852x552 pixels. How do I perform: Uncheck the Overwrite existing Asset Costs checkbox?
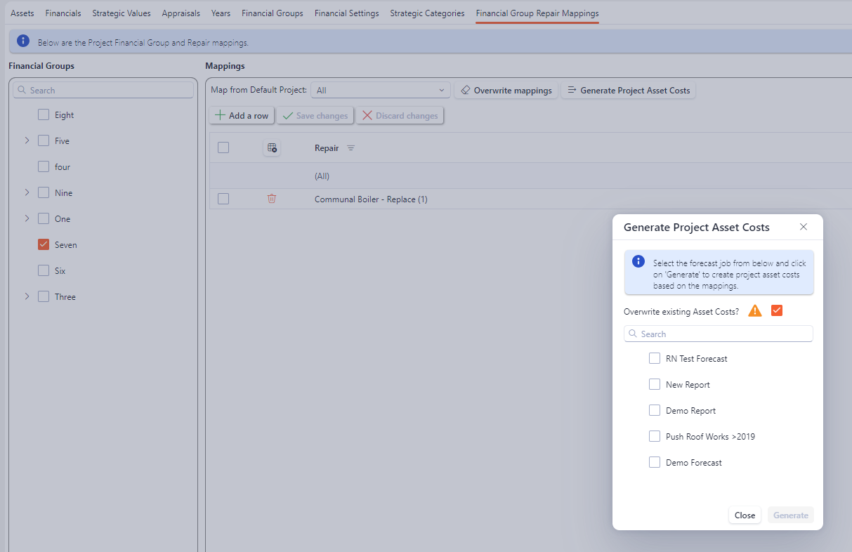click(x=777, y=310)
